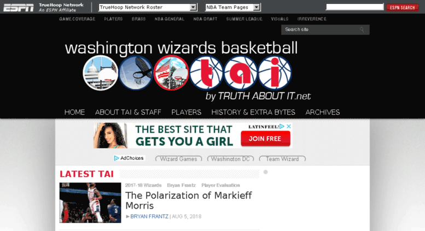The height and width of the screenshot is (231, 425).
Task: Open the NBA Team Pages dropdown
Action: point(233,7)
